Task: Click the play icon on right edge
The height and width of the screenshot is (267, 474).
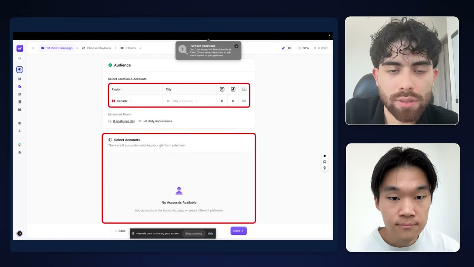Action: click(x=325, y=156)
